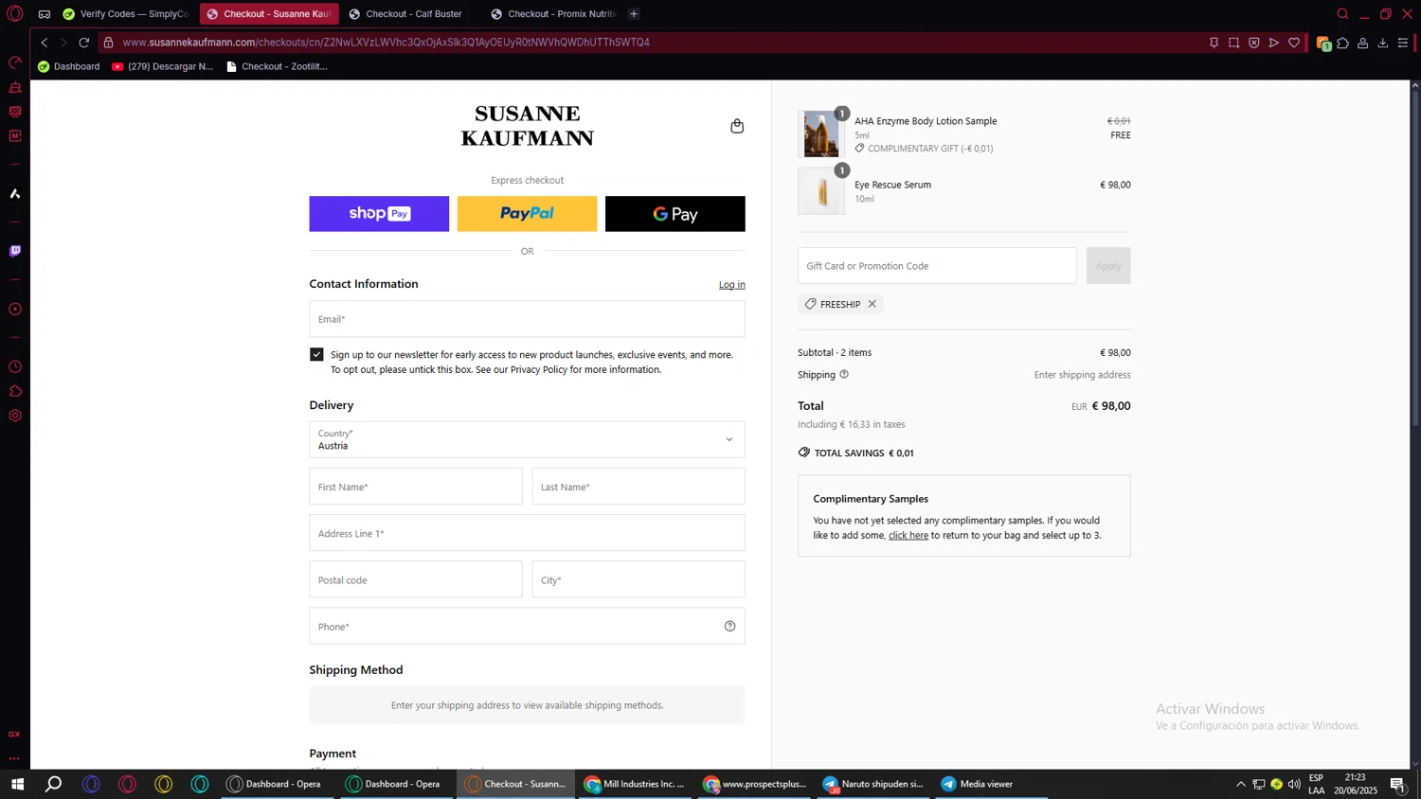Select the Checkout - Susanne Kaufmann tab
The height and width of the screenshot is (799, 1421).
coord(269,14)
